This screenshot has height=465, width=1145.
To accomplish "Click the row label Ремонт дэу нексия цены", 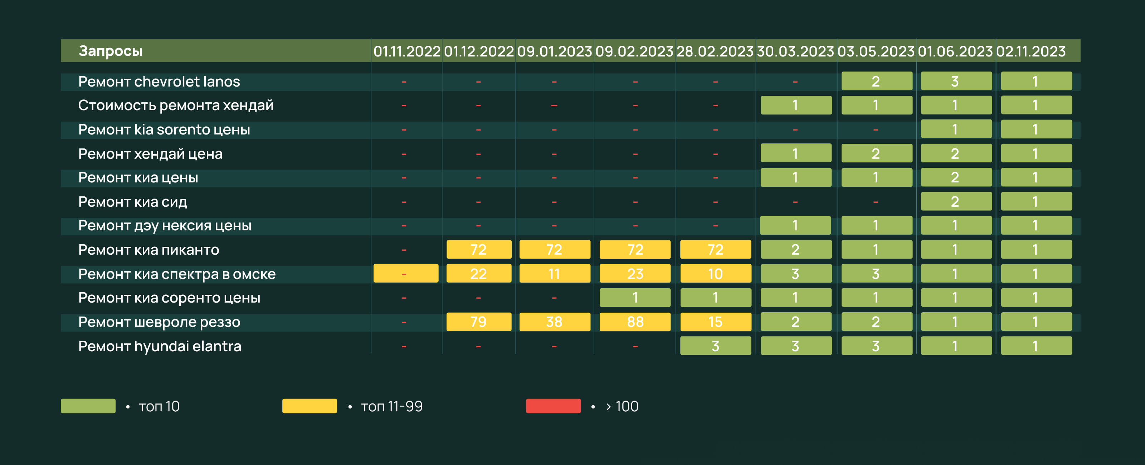I will (165, 226).
